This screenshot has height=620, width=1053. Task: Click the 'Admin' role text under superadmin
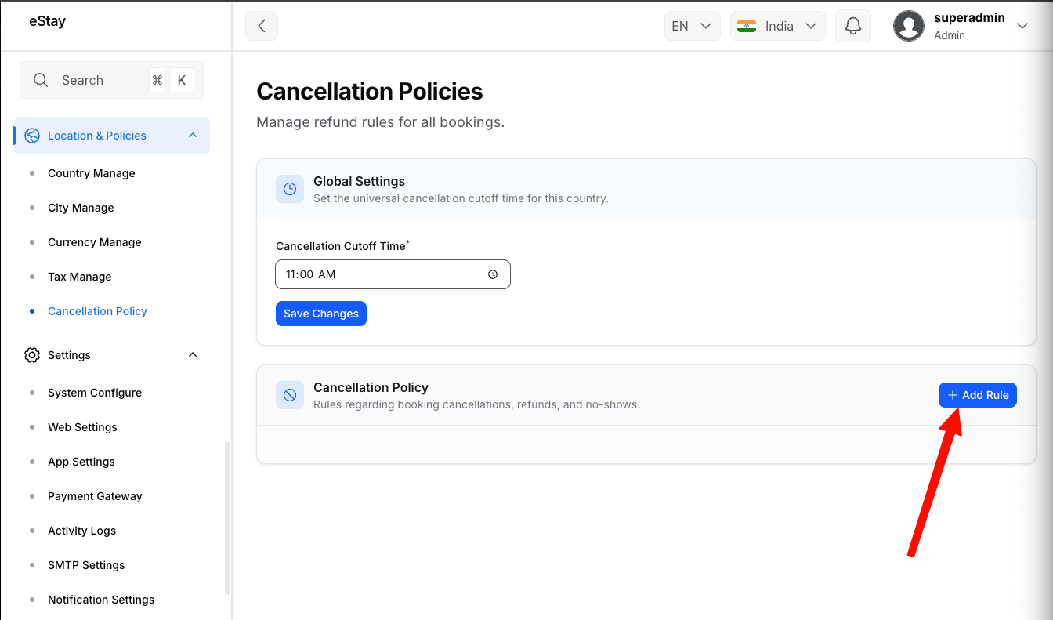(x=950, y=35)
